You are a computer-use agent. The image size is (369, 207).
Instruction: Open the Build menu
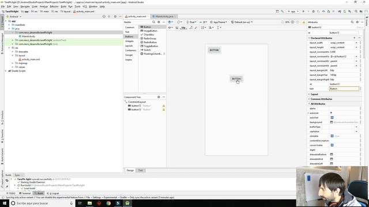(x=63, y=6)
